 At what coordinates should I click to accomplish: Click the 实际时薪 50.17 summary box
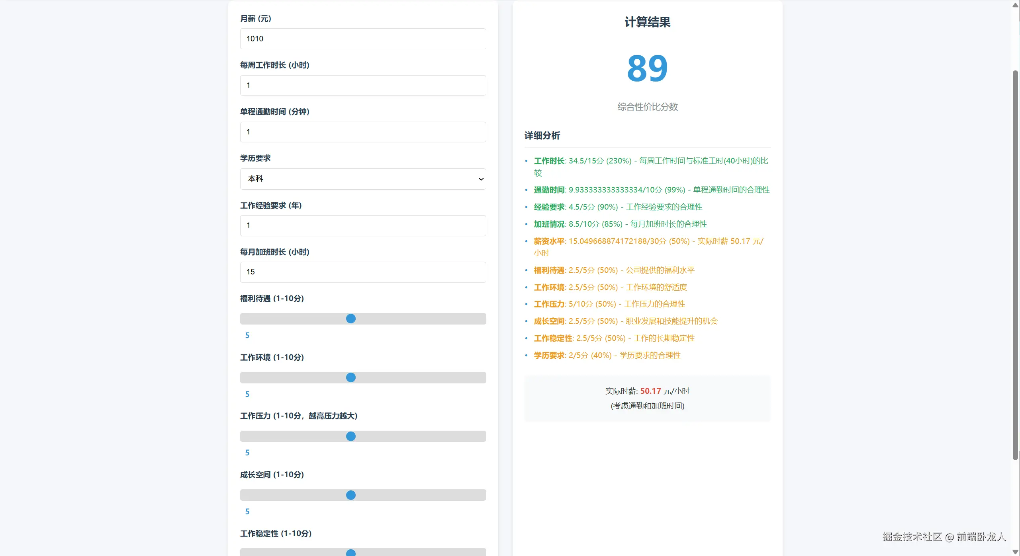(647, 398)
